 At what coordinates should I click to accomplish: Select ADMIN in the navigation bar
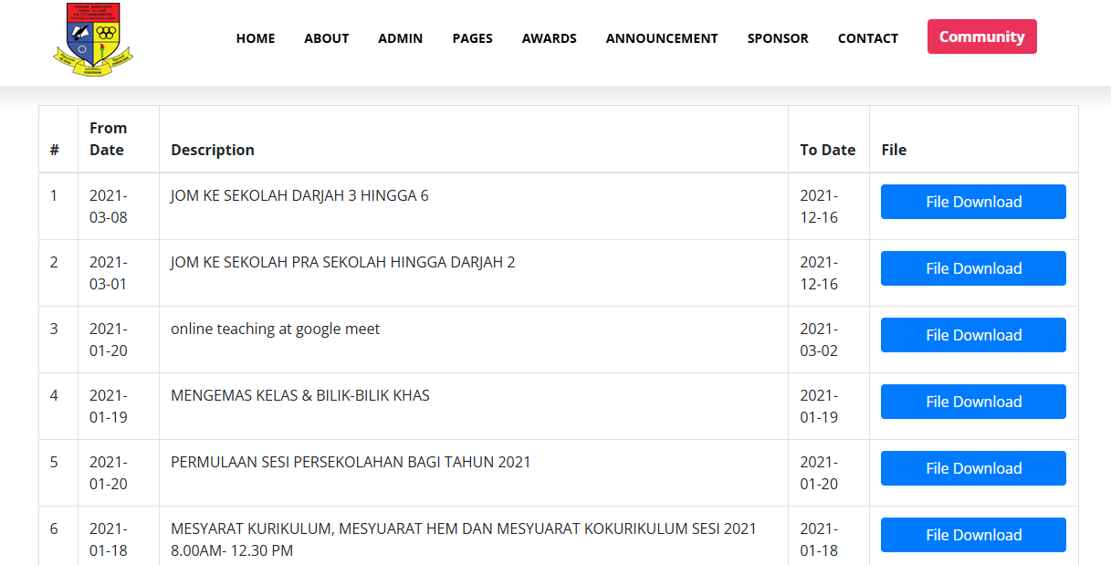[x=400, y=38]
